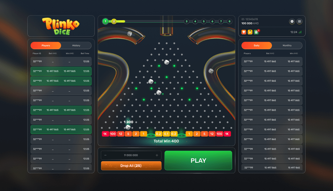Click the minus icon beside bet amount
333x191 pixels.
pos(105,155)
